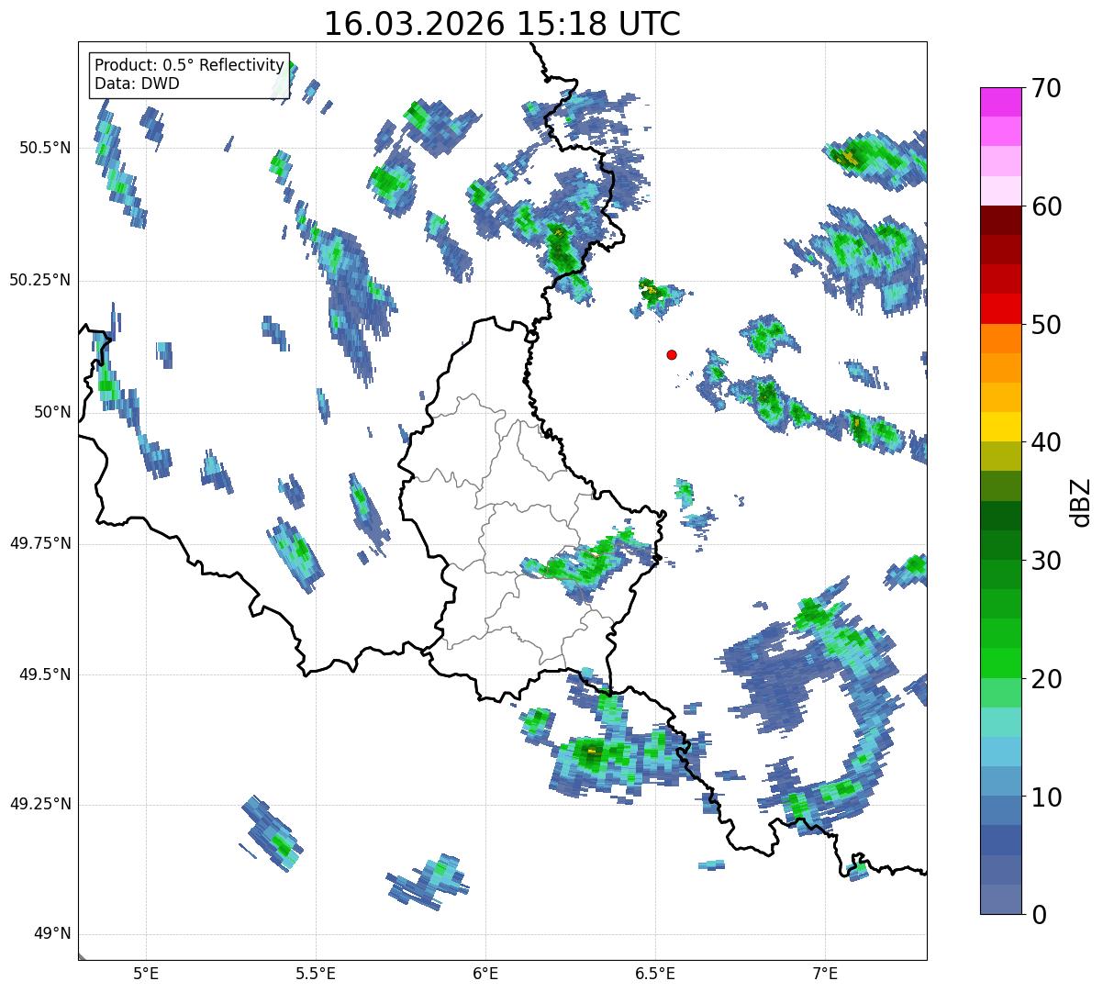Click the red location marker dot
Screen dimensions: 1103x992
[672, 354]
